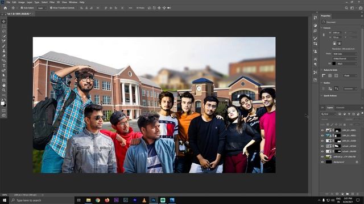Select the Horizontal Type tool
The width and height of the screenshot is (364, 204).
pos(4,66)
